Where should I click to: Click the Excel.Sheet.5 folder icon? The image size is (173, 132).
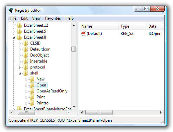tap(19, 31)
